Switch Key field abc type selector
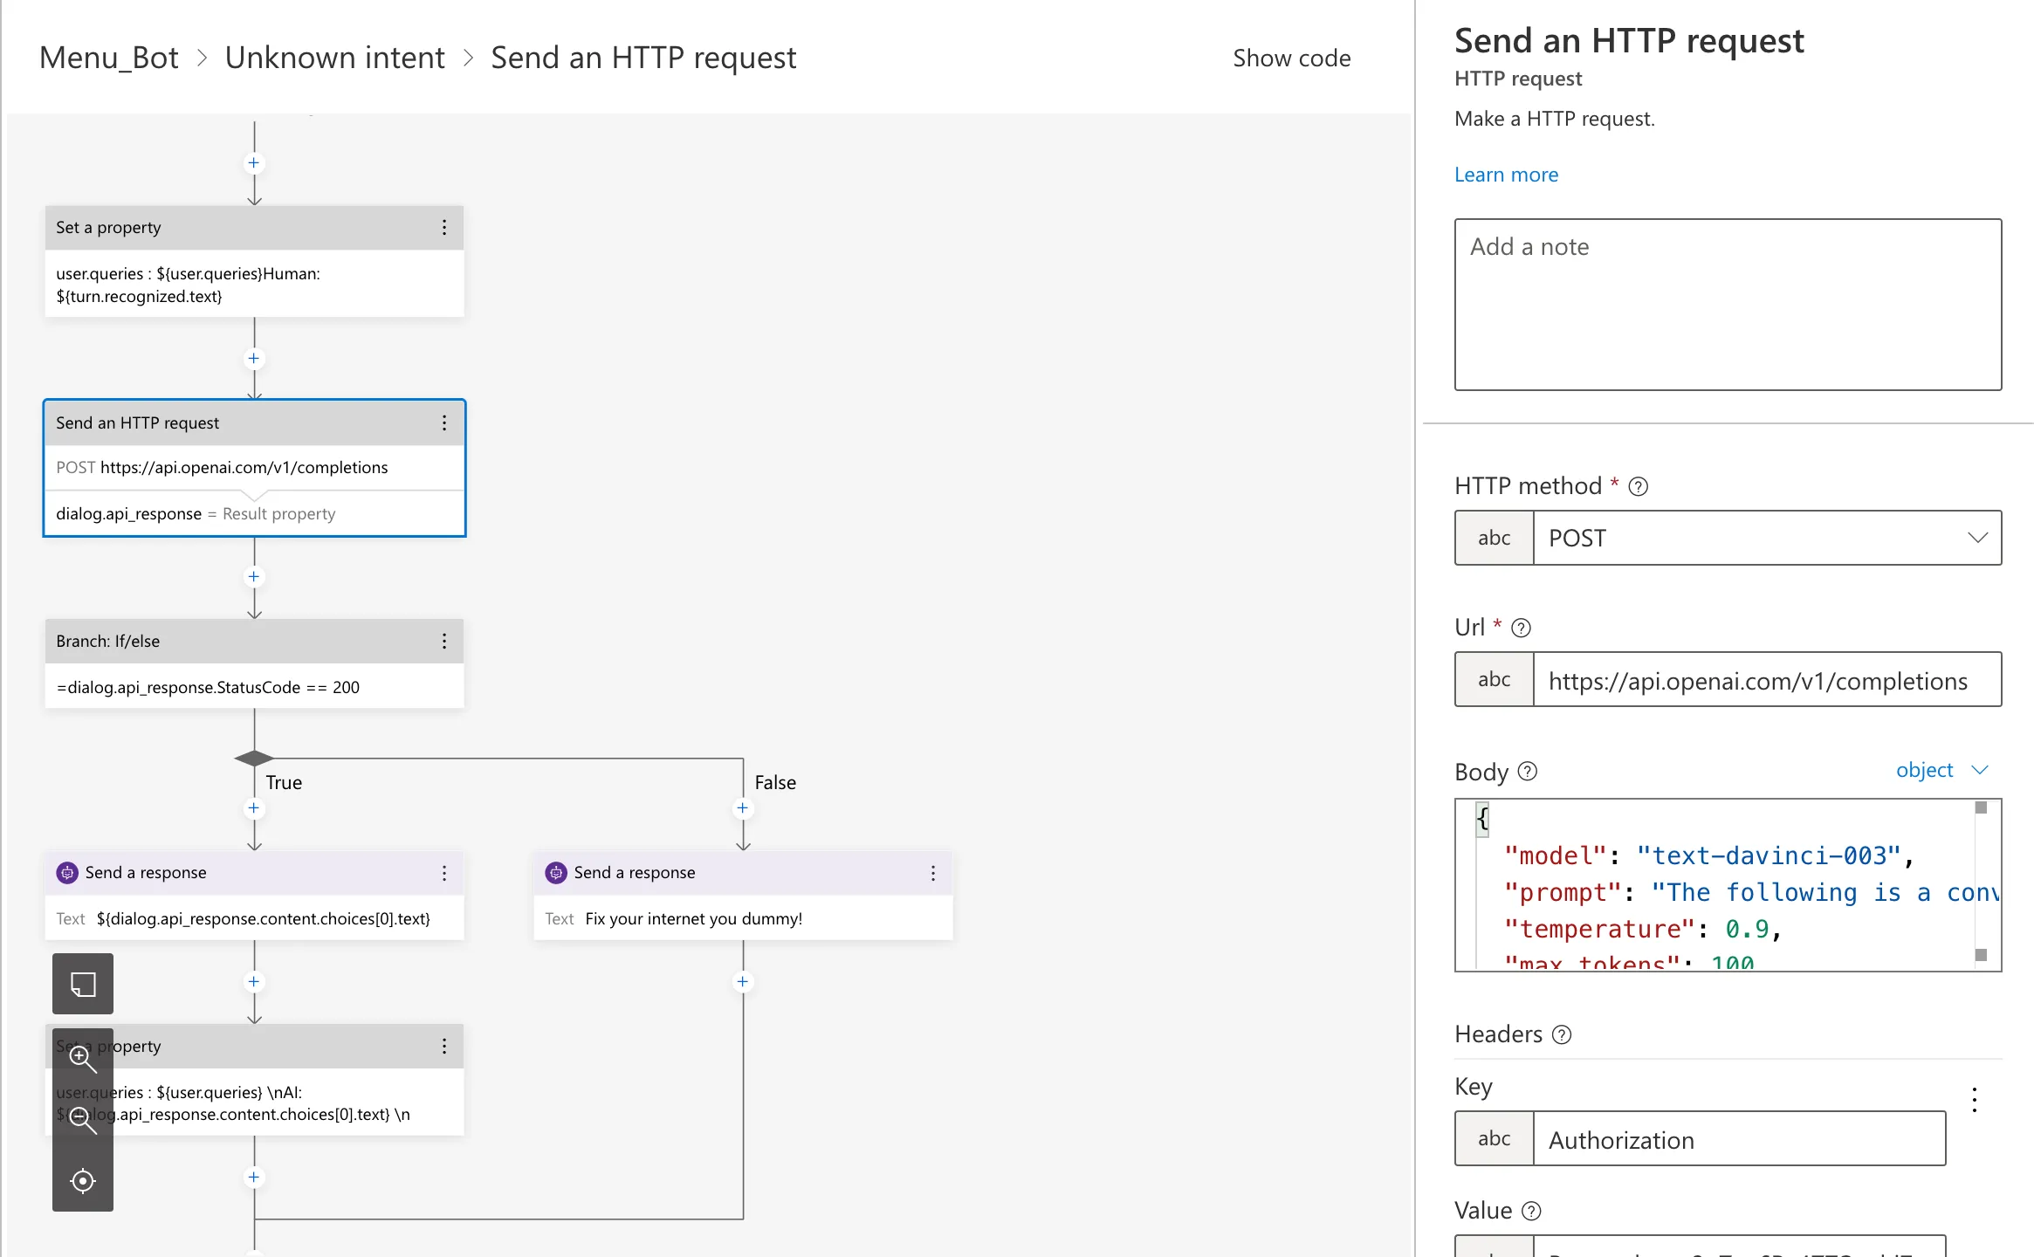2034x1257 pixels. [1495, 1138]
